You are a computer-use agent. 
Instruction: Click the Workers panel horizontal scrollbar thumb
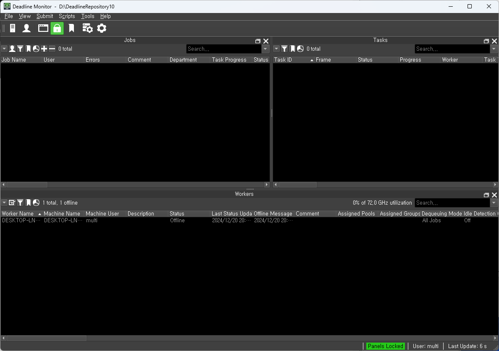[47, 338]
